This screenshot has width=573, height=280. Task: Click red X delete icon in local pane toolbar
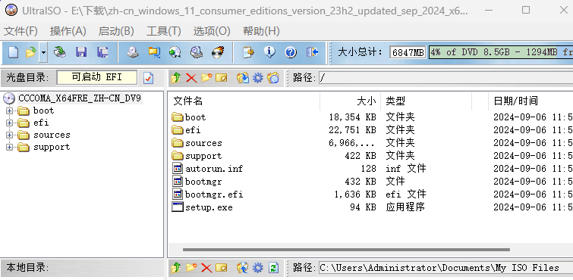click(x=206, y=268)
